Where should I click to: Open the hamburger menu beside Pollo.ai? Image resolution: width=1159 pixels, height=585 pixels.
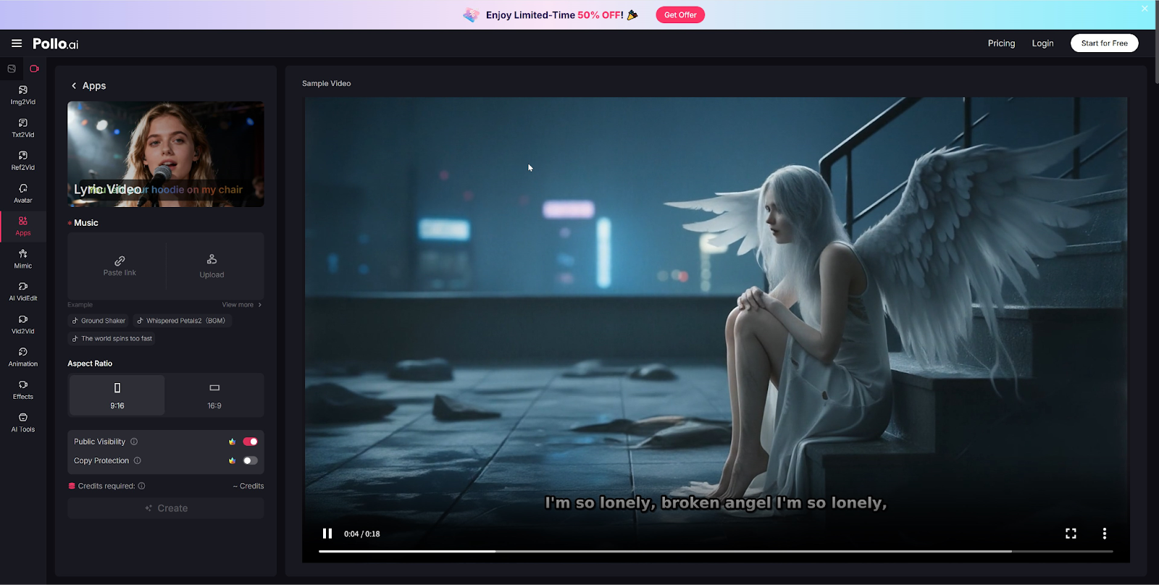click(17, 43)
